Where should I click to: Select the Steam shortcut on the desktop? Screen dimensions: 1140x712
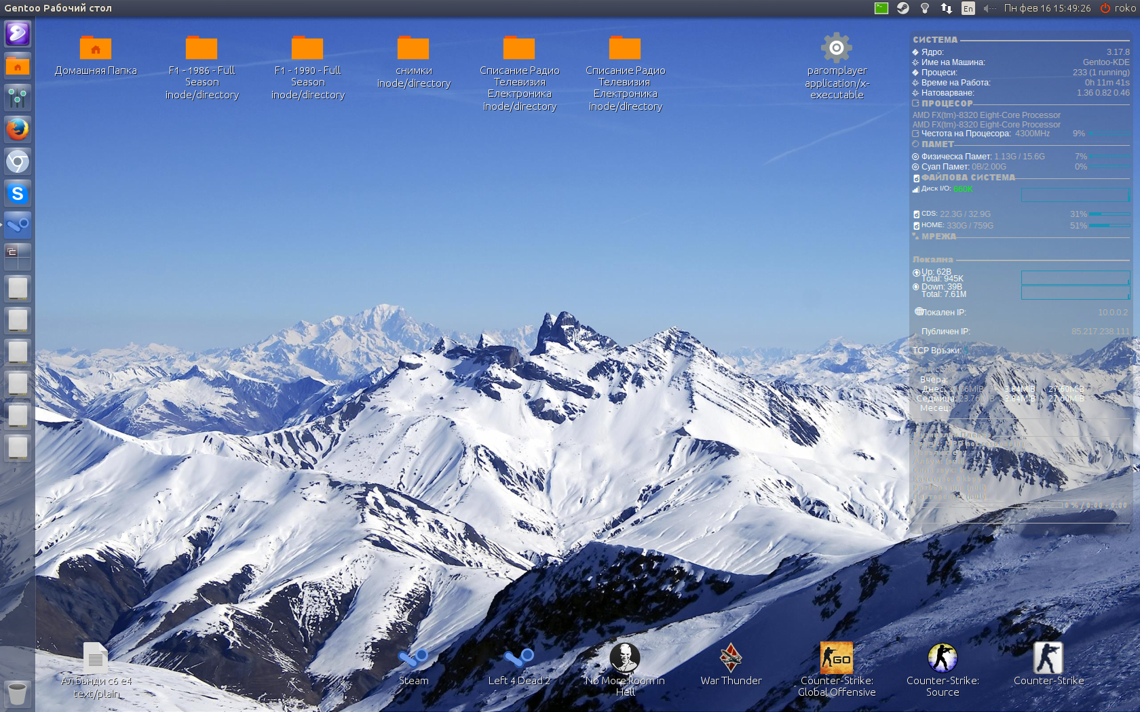click(x=413, y=665)
